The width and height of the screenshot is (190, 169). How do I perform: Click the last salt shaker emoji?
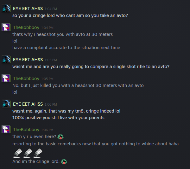[x=38, y=153]
